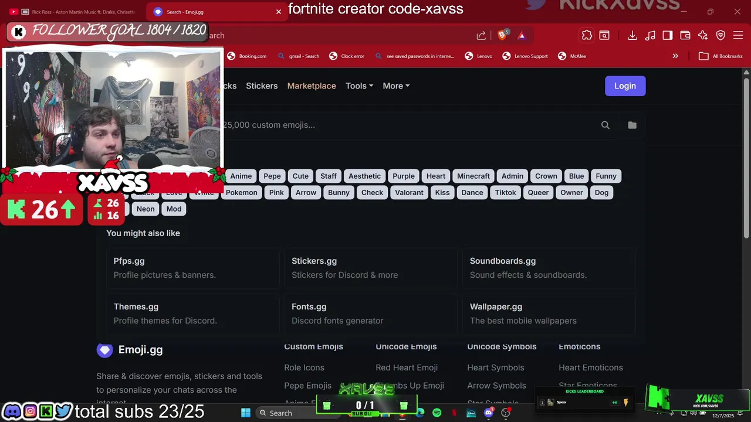Viewport: 751px width, 422px height.
Task: Toggle the browser sidebar panel icon
Action: tap(668, 35)
